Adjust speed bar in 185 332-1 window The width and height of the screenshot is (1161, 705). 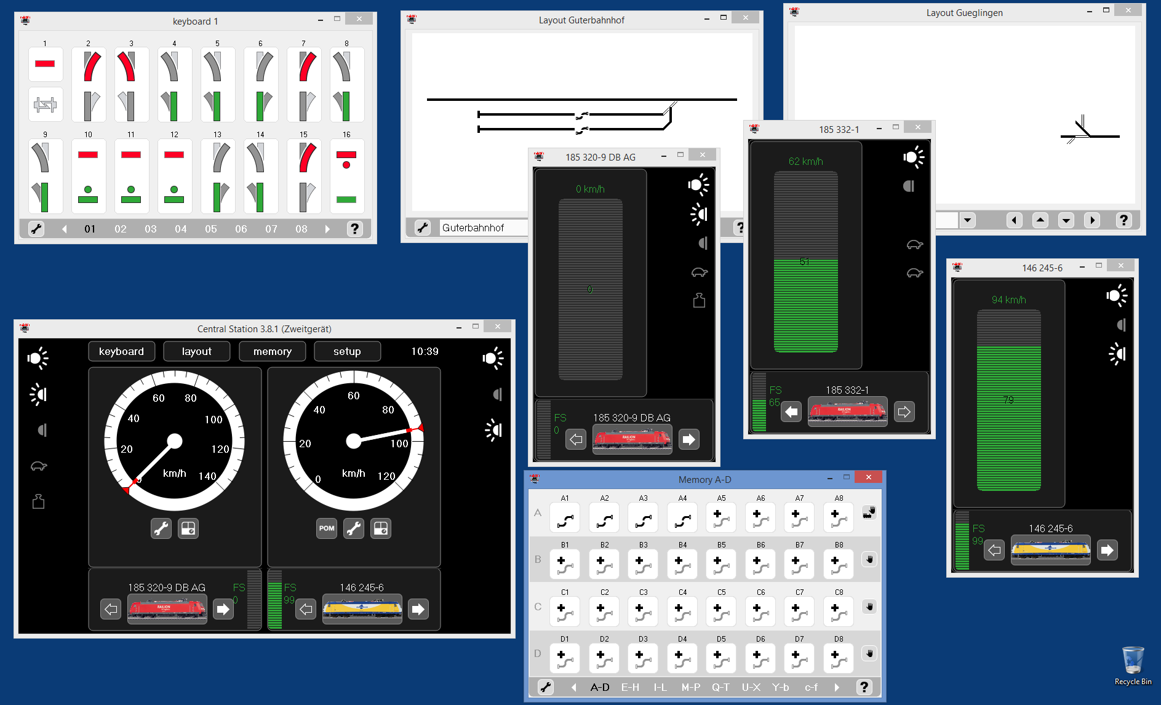(x=806, y=261)
